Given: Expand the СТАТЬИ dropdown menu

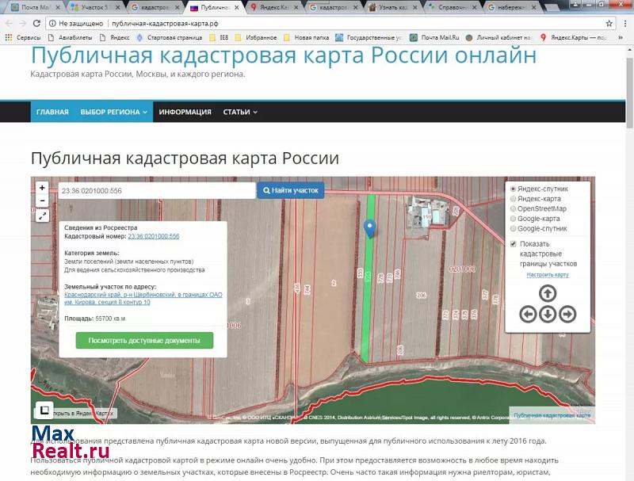Looking at the screenshot, I should click(240, 112).
